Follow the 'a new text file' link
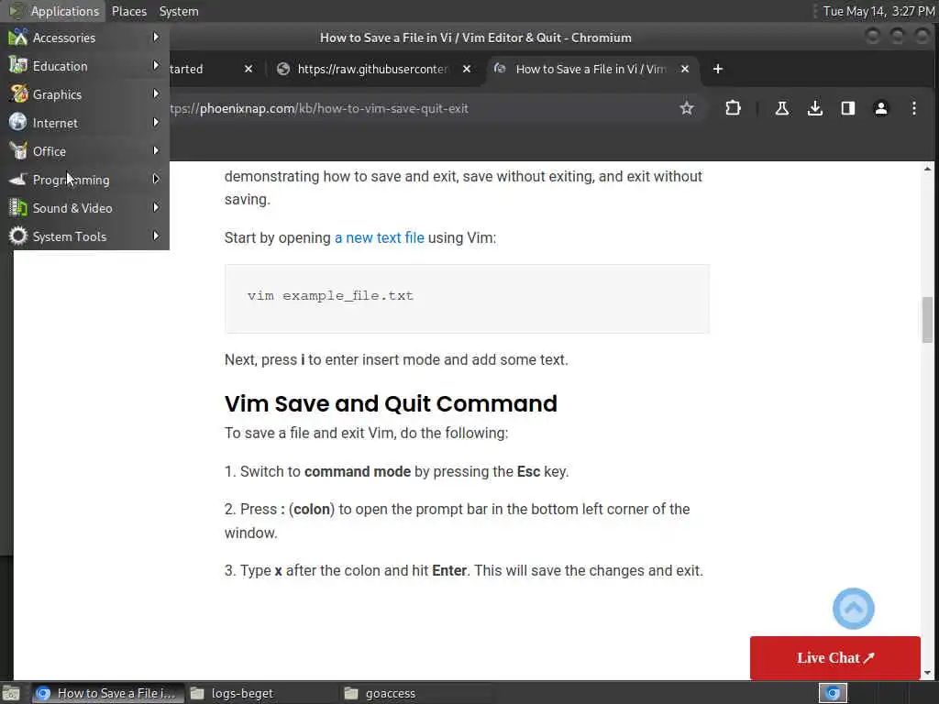The width and height of the screenshot is (939, 704). coord(379,237)
